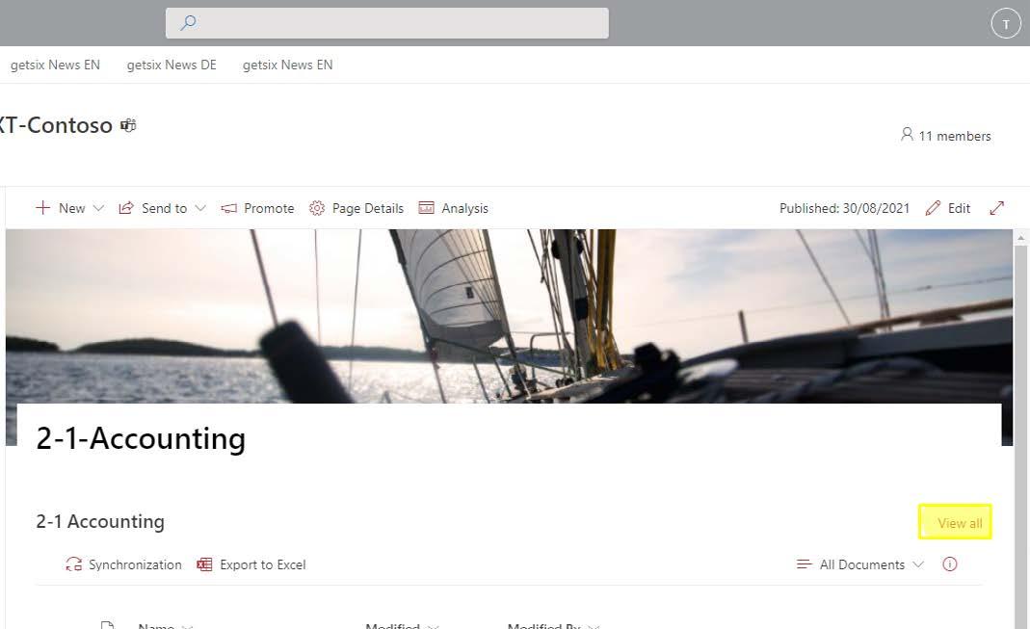Show the library info circle icon
Viewport: 1030px width, 629px height.
point(950,564)
